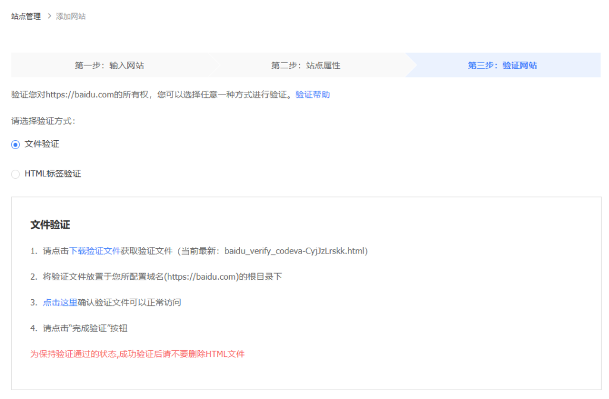Click the baidu_verify_codeva-CyjJzLrskk.html filename text
The image size is (609, 399).
[x=296, y=251]
